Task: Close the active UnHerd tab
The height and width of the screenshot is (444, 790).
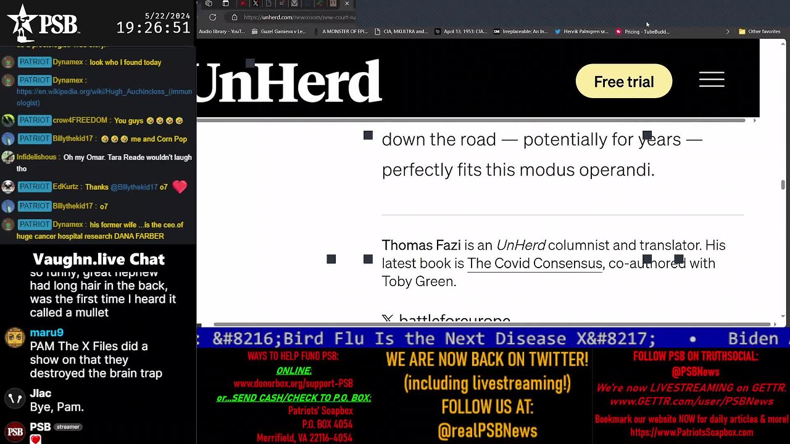Action: pyautogui.click(x=347, y=4)
